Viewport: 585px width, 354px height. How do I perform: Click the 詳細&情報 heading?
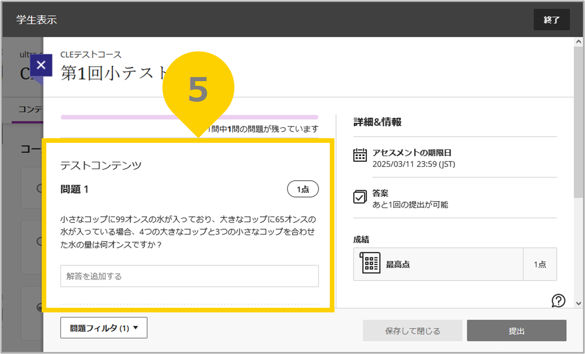click(x=378, y=122)
